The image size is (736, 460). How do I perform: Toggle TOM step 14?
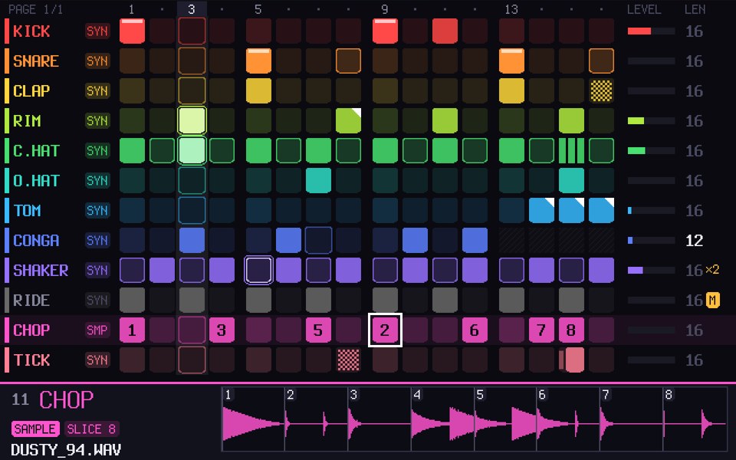(x=542, y=210)
